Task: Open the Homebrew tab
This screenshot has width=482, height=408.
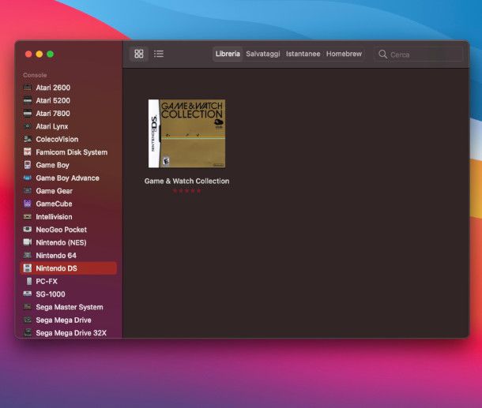Action: 344,54
